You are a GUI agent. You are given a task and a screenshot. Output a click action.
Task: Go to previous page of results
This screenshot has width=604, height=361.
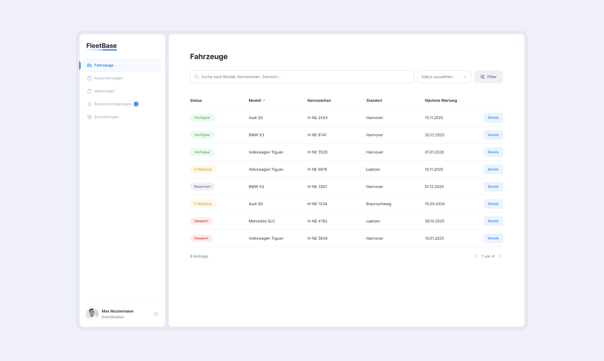[x=476, y=257]
